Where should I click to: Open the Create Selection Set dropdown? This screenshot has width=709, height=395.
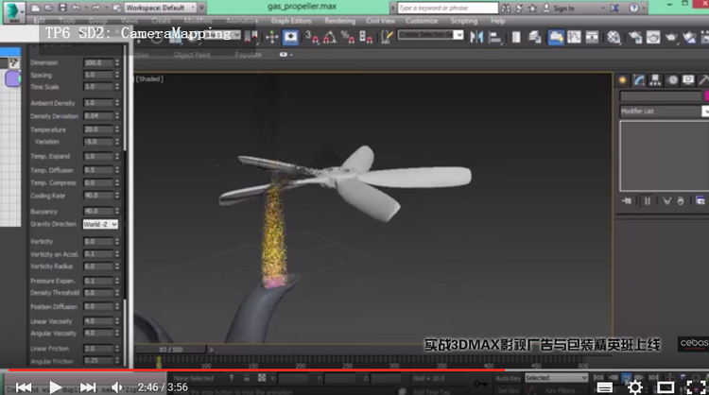[458, 35]
